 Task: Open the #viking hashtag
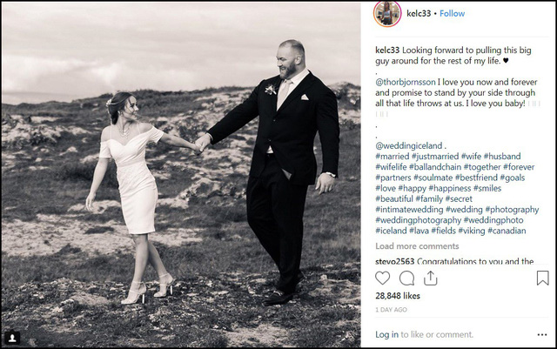point(472,231)
